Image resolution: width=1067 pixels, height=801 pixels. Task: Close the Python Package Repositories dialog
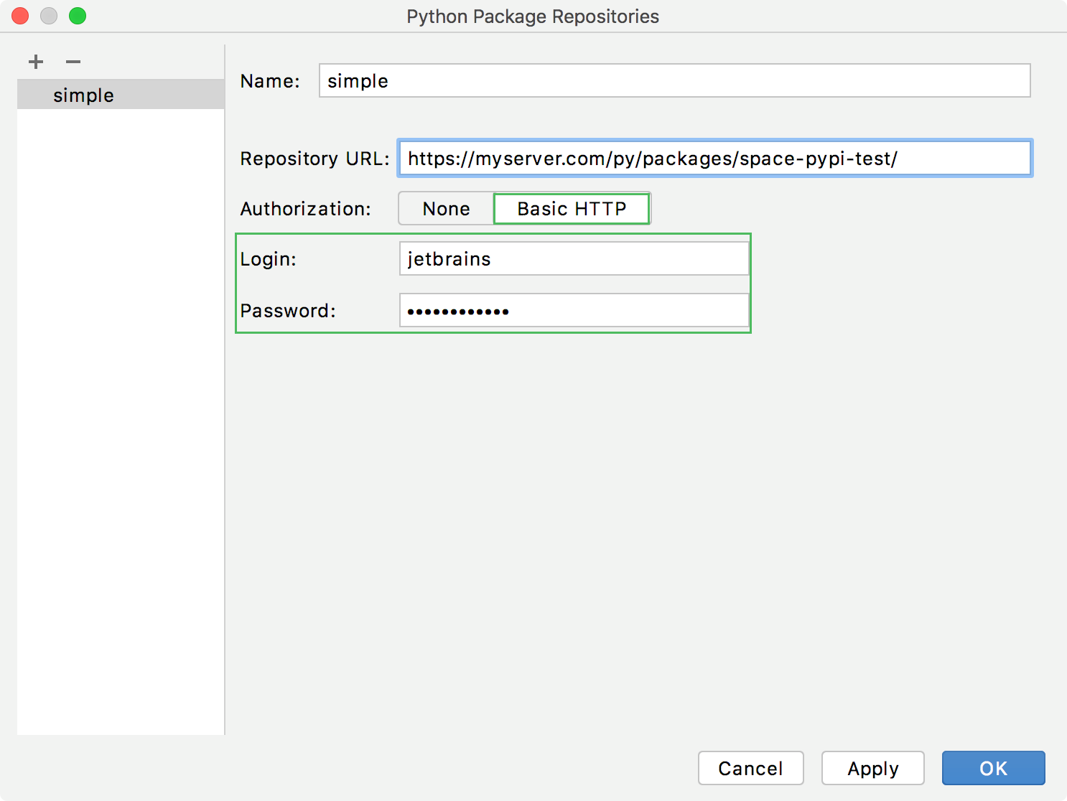click(x=19, y=15)
